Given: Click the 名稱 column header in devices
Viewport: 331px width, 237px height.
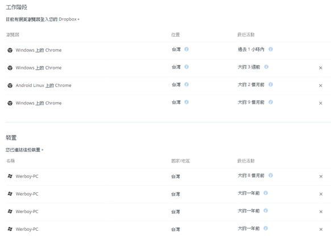Looking at the screenshot, I should (10, 161).
